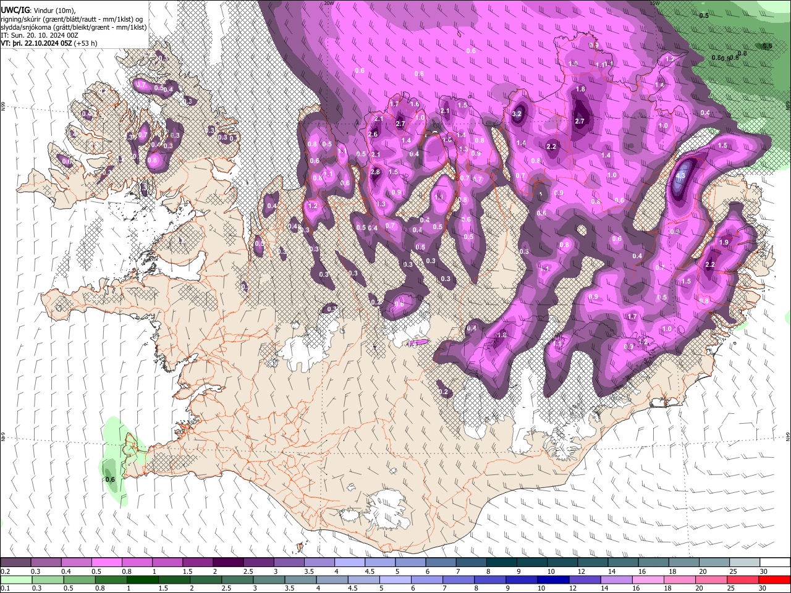Viewport: 791px width, 593px height.
Task: Select the bright red final swatch in lower legend
Action: [774, 579]
